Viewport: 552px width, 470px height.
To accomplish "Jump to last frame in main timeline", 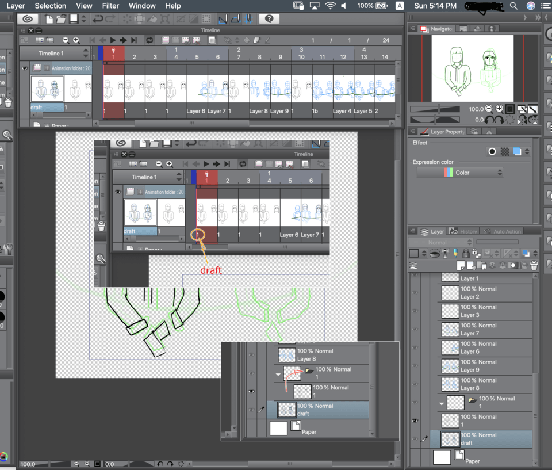I will coord(134,40).
